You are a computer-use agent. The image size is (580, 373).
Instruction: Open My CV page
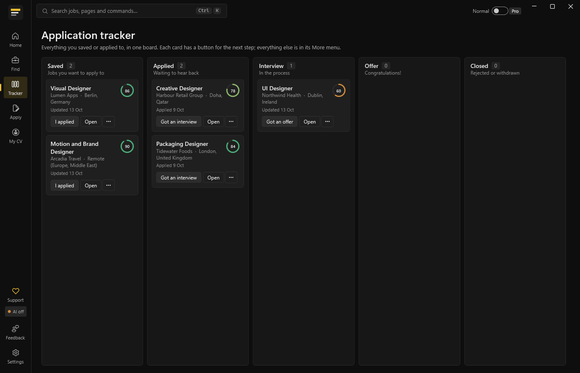pyautogui.click(x=15, y=136)
